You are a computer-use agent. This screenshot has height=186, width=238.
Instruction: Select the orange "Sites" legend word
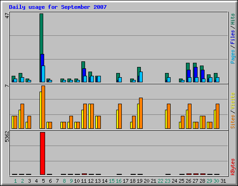(233, 122)
